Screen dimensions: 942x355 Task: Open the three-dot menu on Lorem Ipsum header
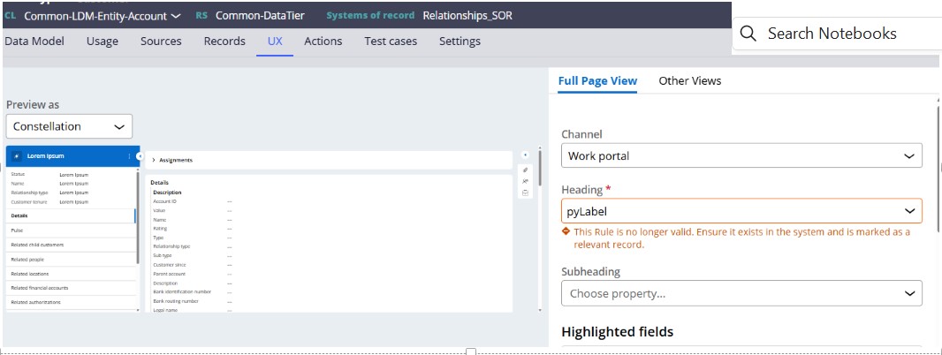pyautogui.click(x=130, y=156)
